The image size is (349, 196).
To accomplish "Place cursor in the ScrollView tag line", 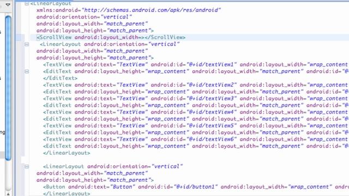I will click(x=111, y=38).
